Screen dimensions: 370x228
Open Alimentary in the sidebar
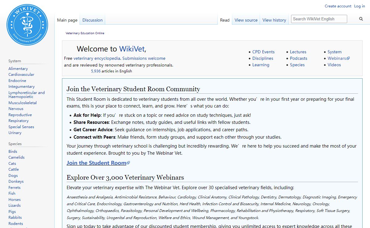[18, 69]
